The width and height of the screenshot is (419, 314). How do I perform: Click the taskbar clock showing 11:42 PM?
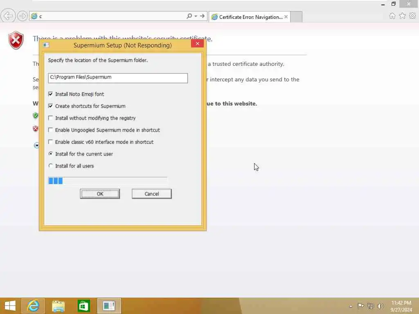point(401,306)
